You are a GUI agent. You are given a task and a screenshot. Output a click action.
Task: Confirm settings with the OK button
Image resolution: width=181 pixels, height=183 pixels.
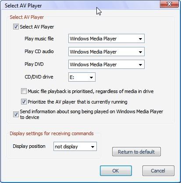tap(116, 171)
